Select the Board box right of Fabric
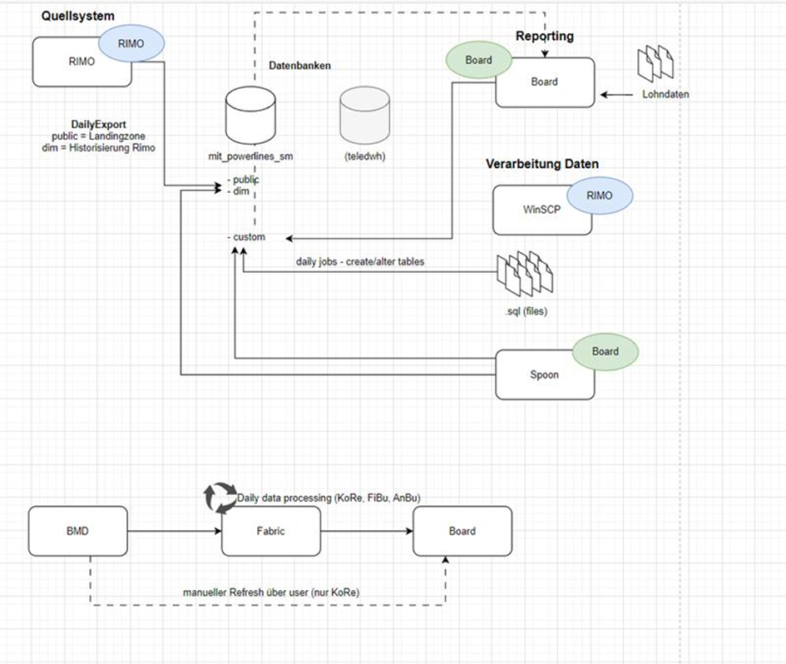786x664 pixels. coord(462,531)
